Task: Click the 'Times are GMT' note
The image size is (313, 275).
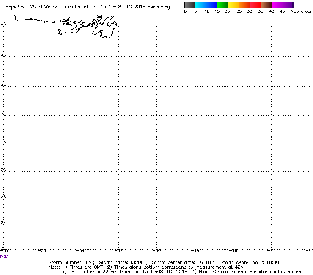Action: (82, 267)
